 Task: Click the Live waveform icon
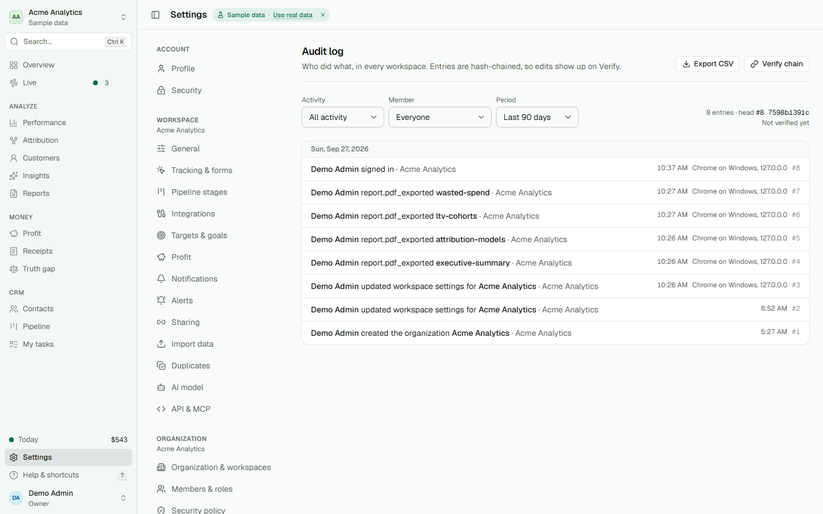click(14, 83)
